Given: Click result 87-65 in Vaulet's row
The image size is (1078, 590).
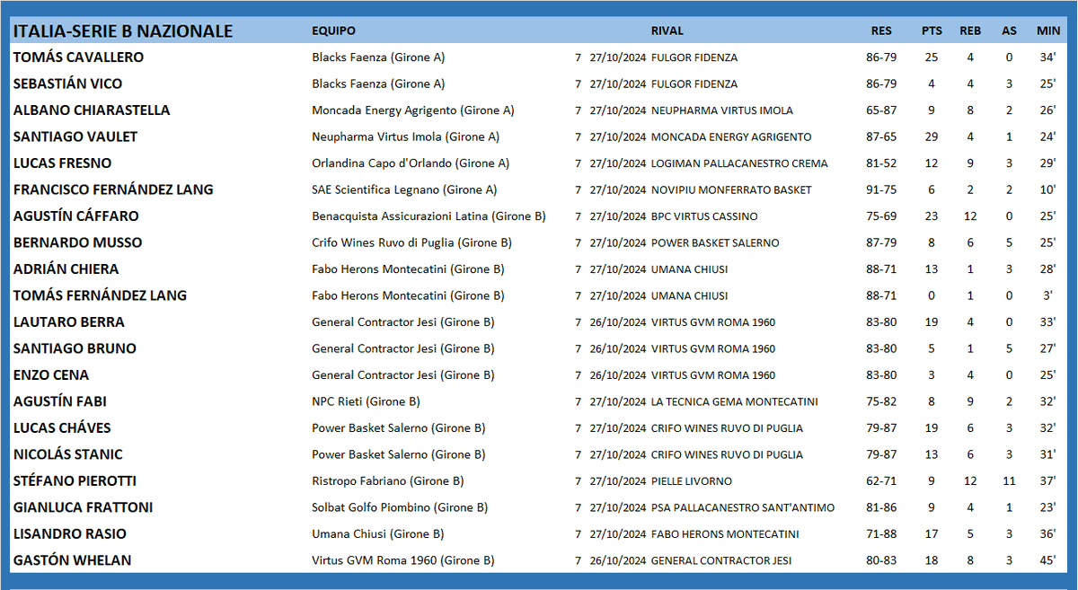Looking at the screenshot, I should point(881,137).
